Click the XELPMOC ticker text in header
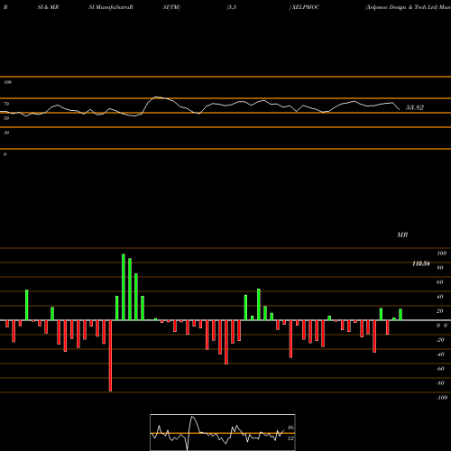The image size is (451, 451). click(x=305, y=7)
